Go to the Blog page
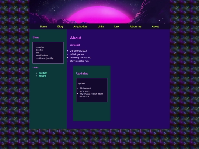This screenshot has width=199, height=149. tap(60, 26)
